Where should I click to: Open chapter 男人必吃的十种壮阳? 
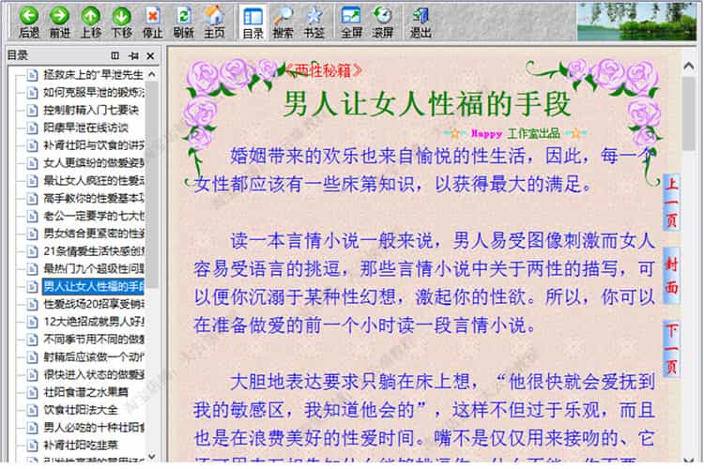point(94,428)
